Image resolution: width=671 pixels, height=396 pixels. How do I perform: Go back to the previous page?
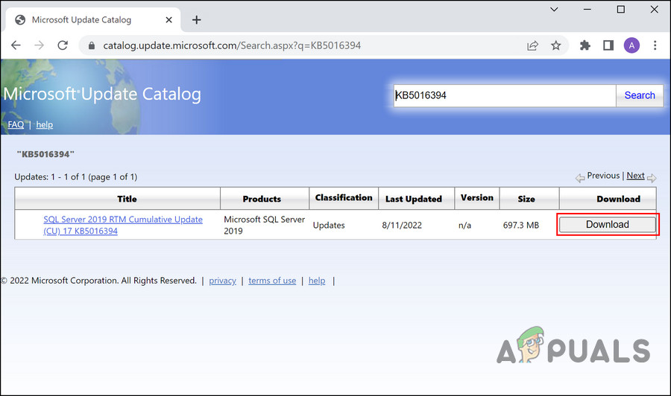click(x=16, y=45)
